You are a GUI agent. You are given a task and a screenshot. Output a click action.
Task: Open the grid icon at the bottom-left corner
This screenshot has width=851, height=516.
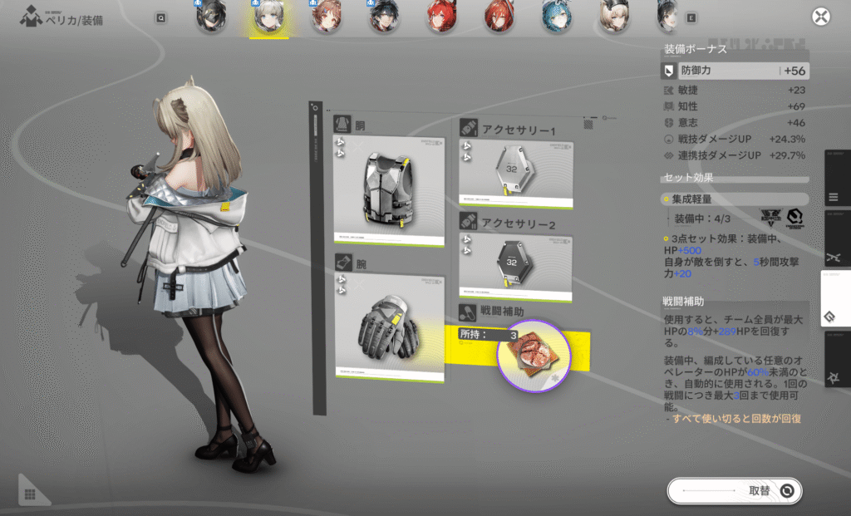(x=32, y=496)
